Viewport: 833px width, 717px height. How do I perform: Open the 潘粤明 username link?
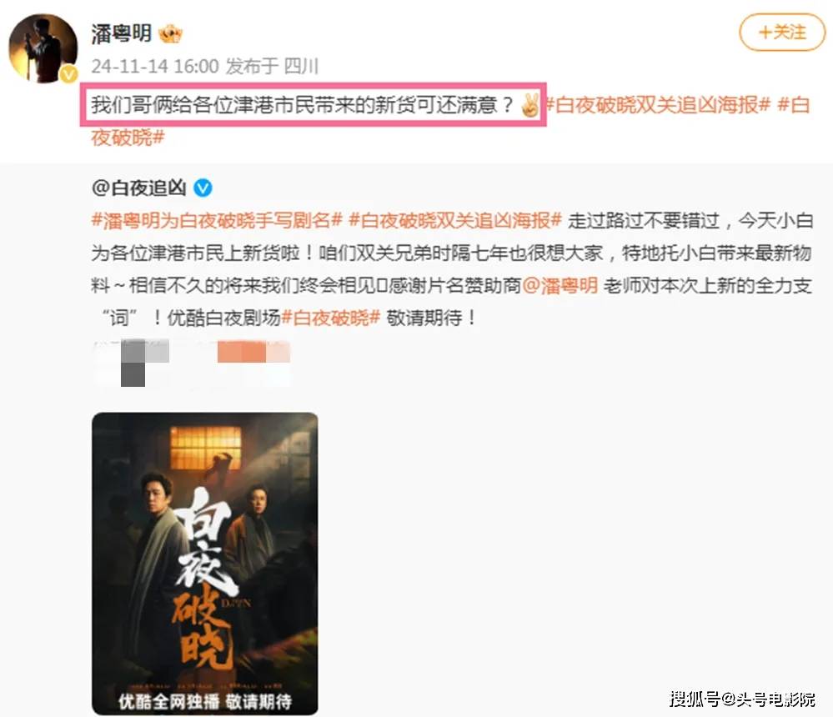(122, 33)
